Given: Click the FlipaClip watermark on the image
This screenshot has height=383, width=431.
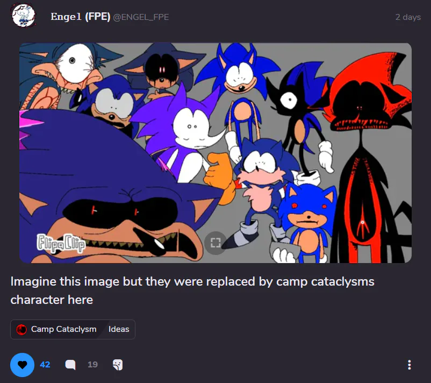Looking at the screenshot, I should click(61, 243).
